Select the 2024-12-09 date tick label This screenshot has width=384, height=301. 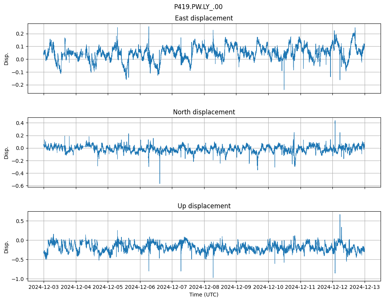tap(236, 287)
